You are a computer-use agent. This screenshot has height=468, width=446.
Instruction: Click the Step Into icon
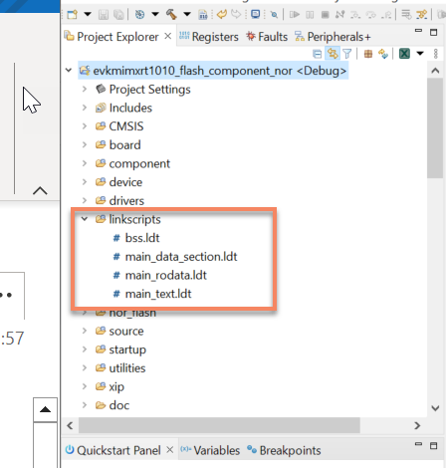[x=355, y=15]
